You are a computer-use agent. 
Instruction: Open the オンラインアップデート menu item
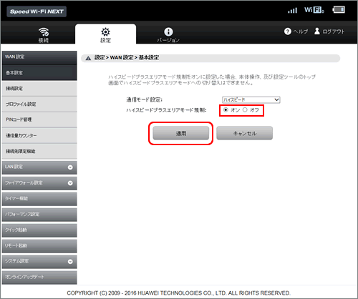(39, 278)
